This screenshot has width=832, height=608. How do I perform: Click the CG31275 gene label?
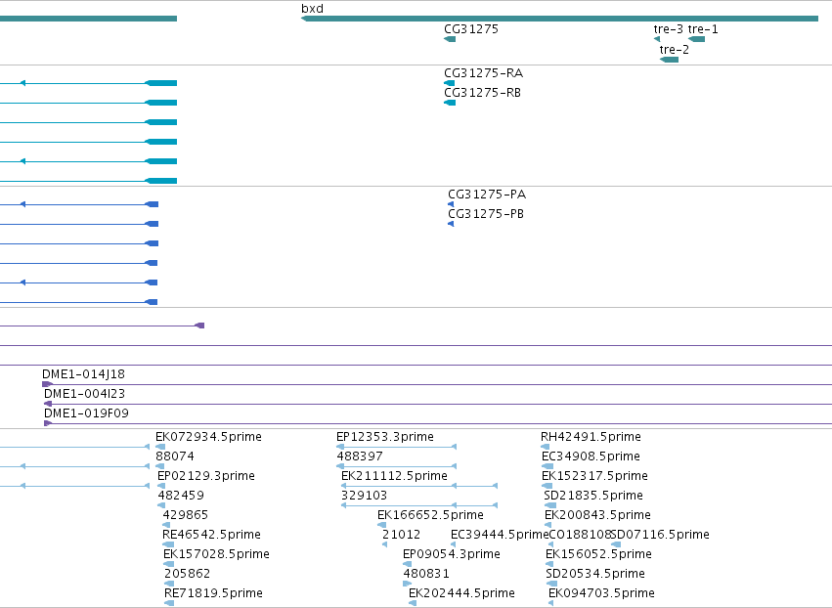point(471,29)
